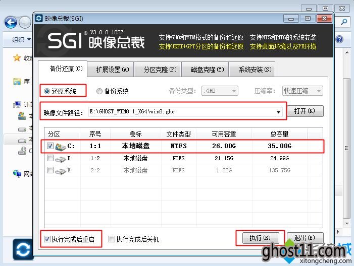Click the 卷标 column header
Viewport: 354px width, 266px height.
click(135, 134)
